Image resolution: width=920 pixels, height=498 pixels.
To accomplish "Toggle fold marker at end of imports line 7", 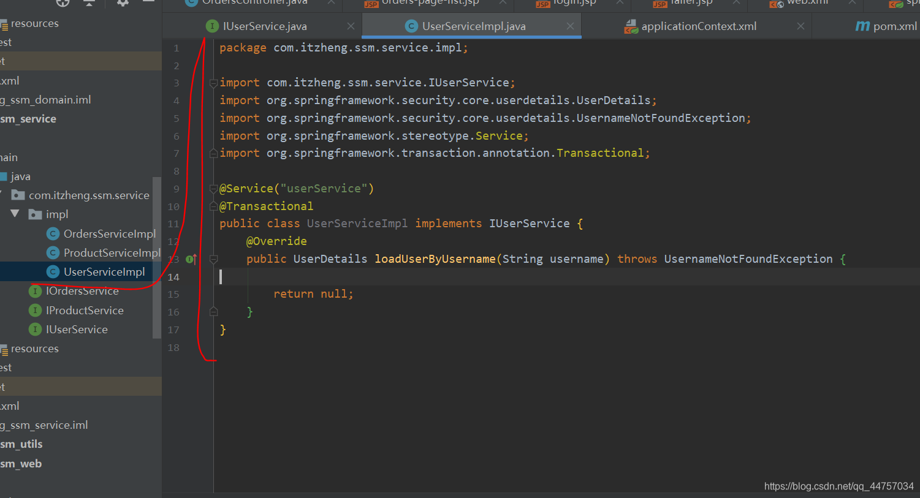I will (x=213, y=153).
